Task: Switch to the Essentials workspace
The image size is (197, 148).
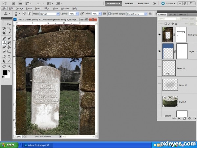Action: pos(114,3)
